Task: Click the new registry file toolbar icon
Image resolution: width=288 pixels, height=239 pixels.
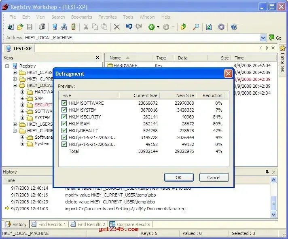Action: [x=11, y=27]
